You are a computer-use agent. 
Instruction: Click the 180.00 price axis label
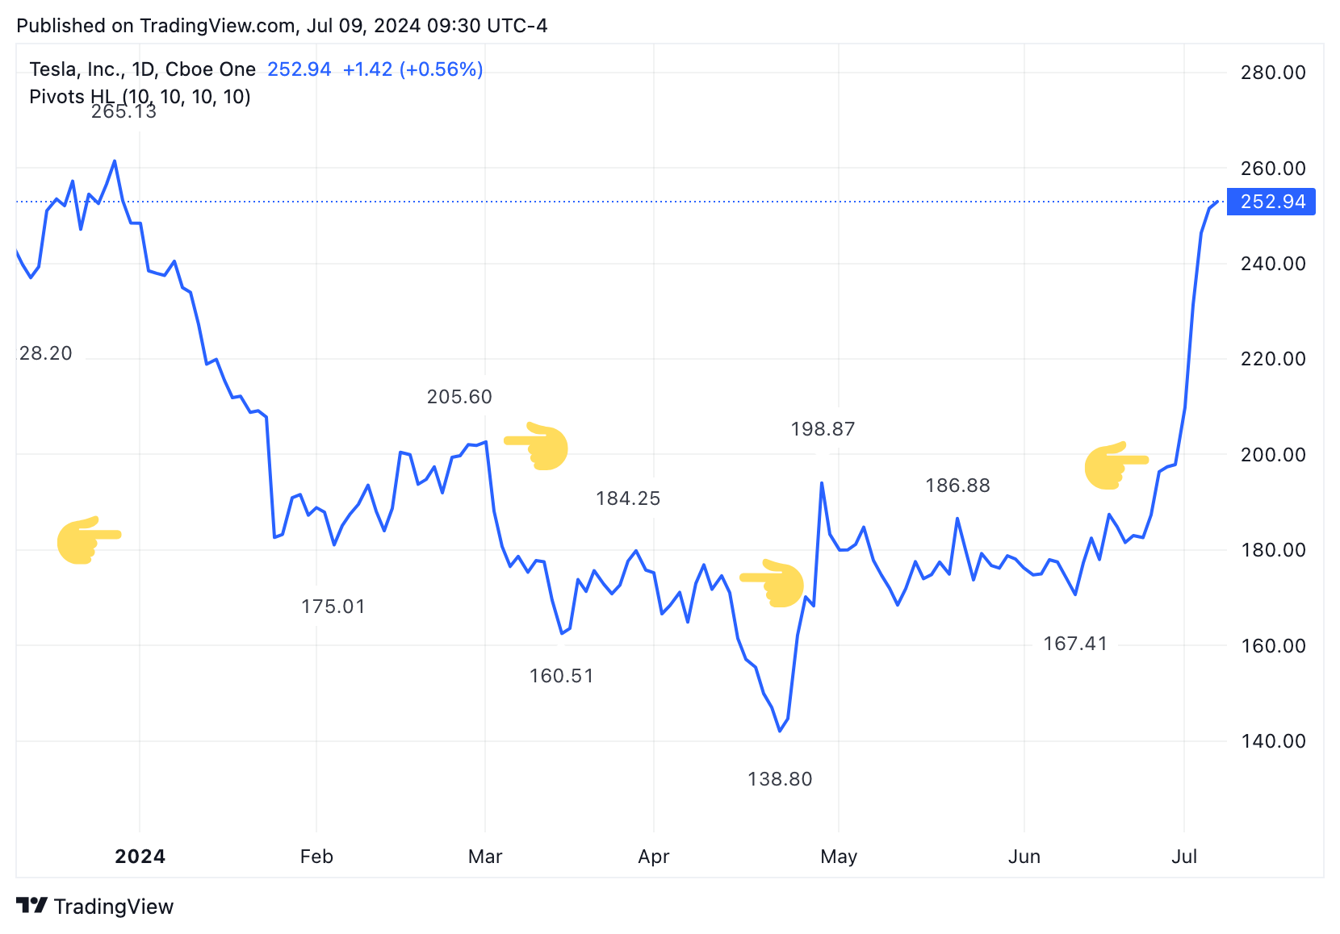[x=1273, y=550]
